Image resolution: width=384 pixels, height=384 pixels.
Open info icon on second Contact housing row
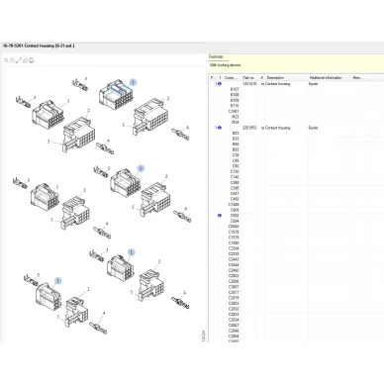pyautogui.click(x=220, y=128)
